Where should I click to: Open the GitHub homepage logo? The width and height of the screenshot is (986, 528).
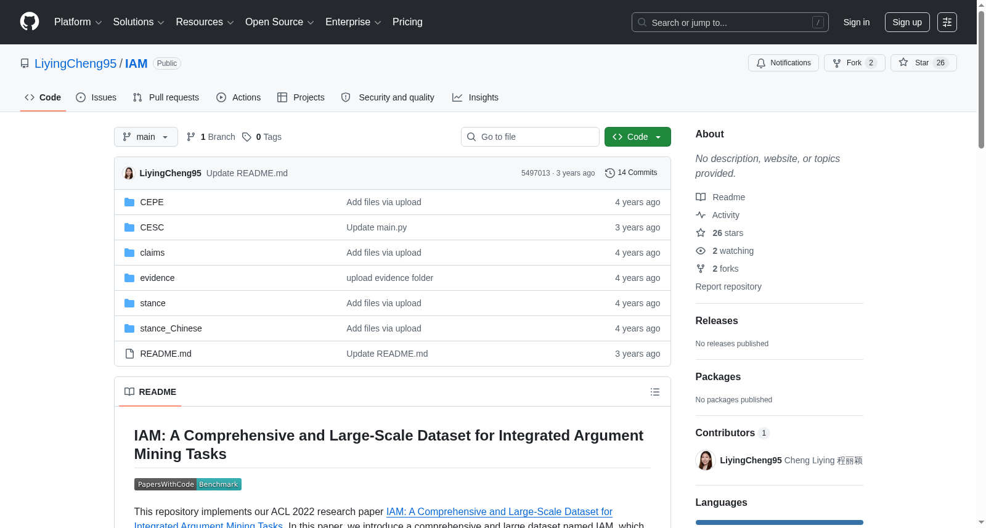point(30,22)
